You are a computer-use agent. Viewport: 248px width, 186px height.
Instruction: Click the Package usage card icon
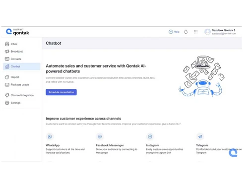(7, 85)
